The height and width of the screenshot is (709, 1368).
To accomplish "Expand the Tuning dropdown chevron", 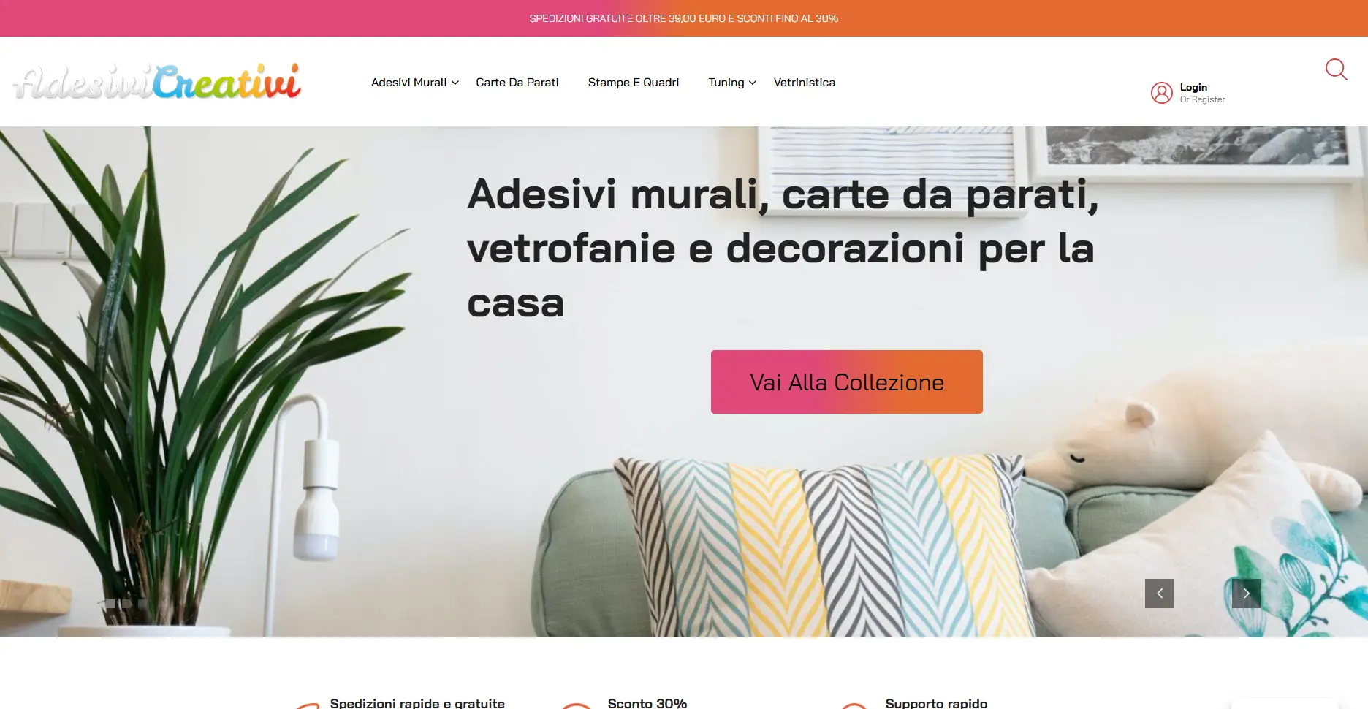I will pyautogui.click(x=753, y=83).
